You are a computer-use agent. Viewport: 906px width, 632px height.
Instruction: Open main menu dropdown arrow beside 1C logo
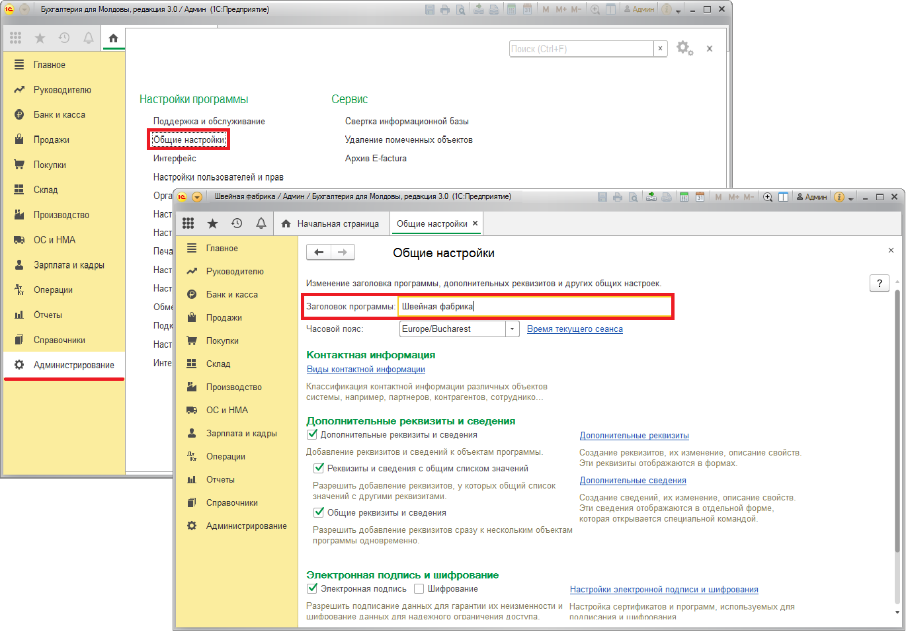point(197,197)
